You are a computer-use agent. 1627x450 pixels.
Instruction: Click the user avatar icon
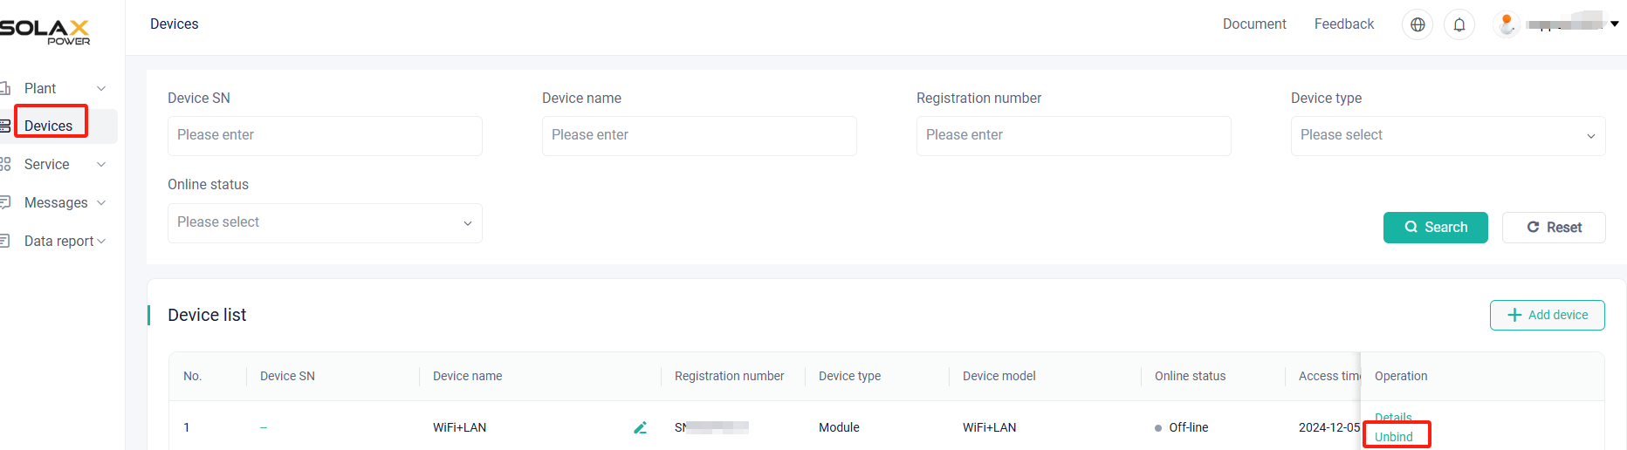point(1507,24)
